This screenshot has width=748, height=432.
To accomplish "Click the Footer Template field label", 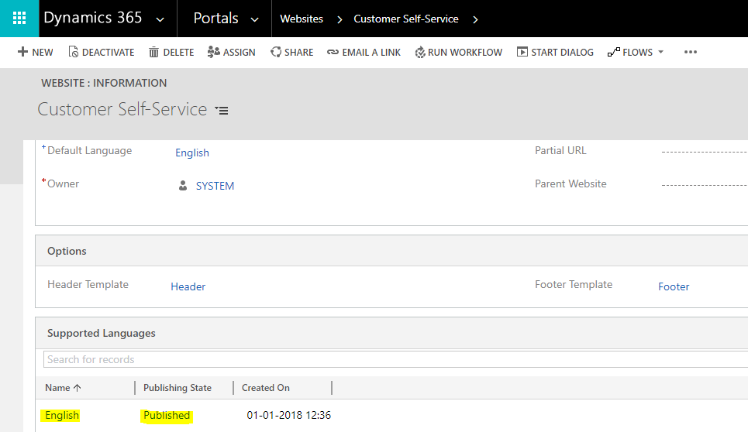I will pyautogui.click(x=574, y=284).
